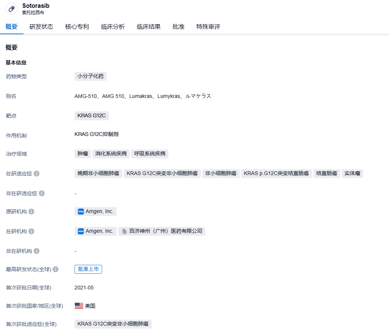Click info icon next to 非在研机构
Viewport: 389px width, 330px height.
pos(37,251)
